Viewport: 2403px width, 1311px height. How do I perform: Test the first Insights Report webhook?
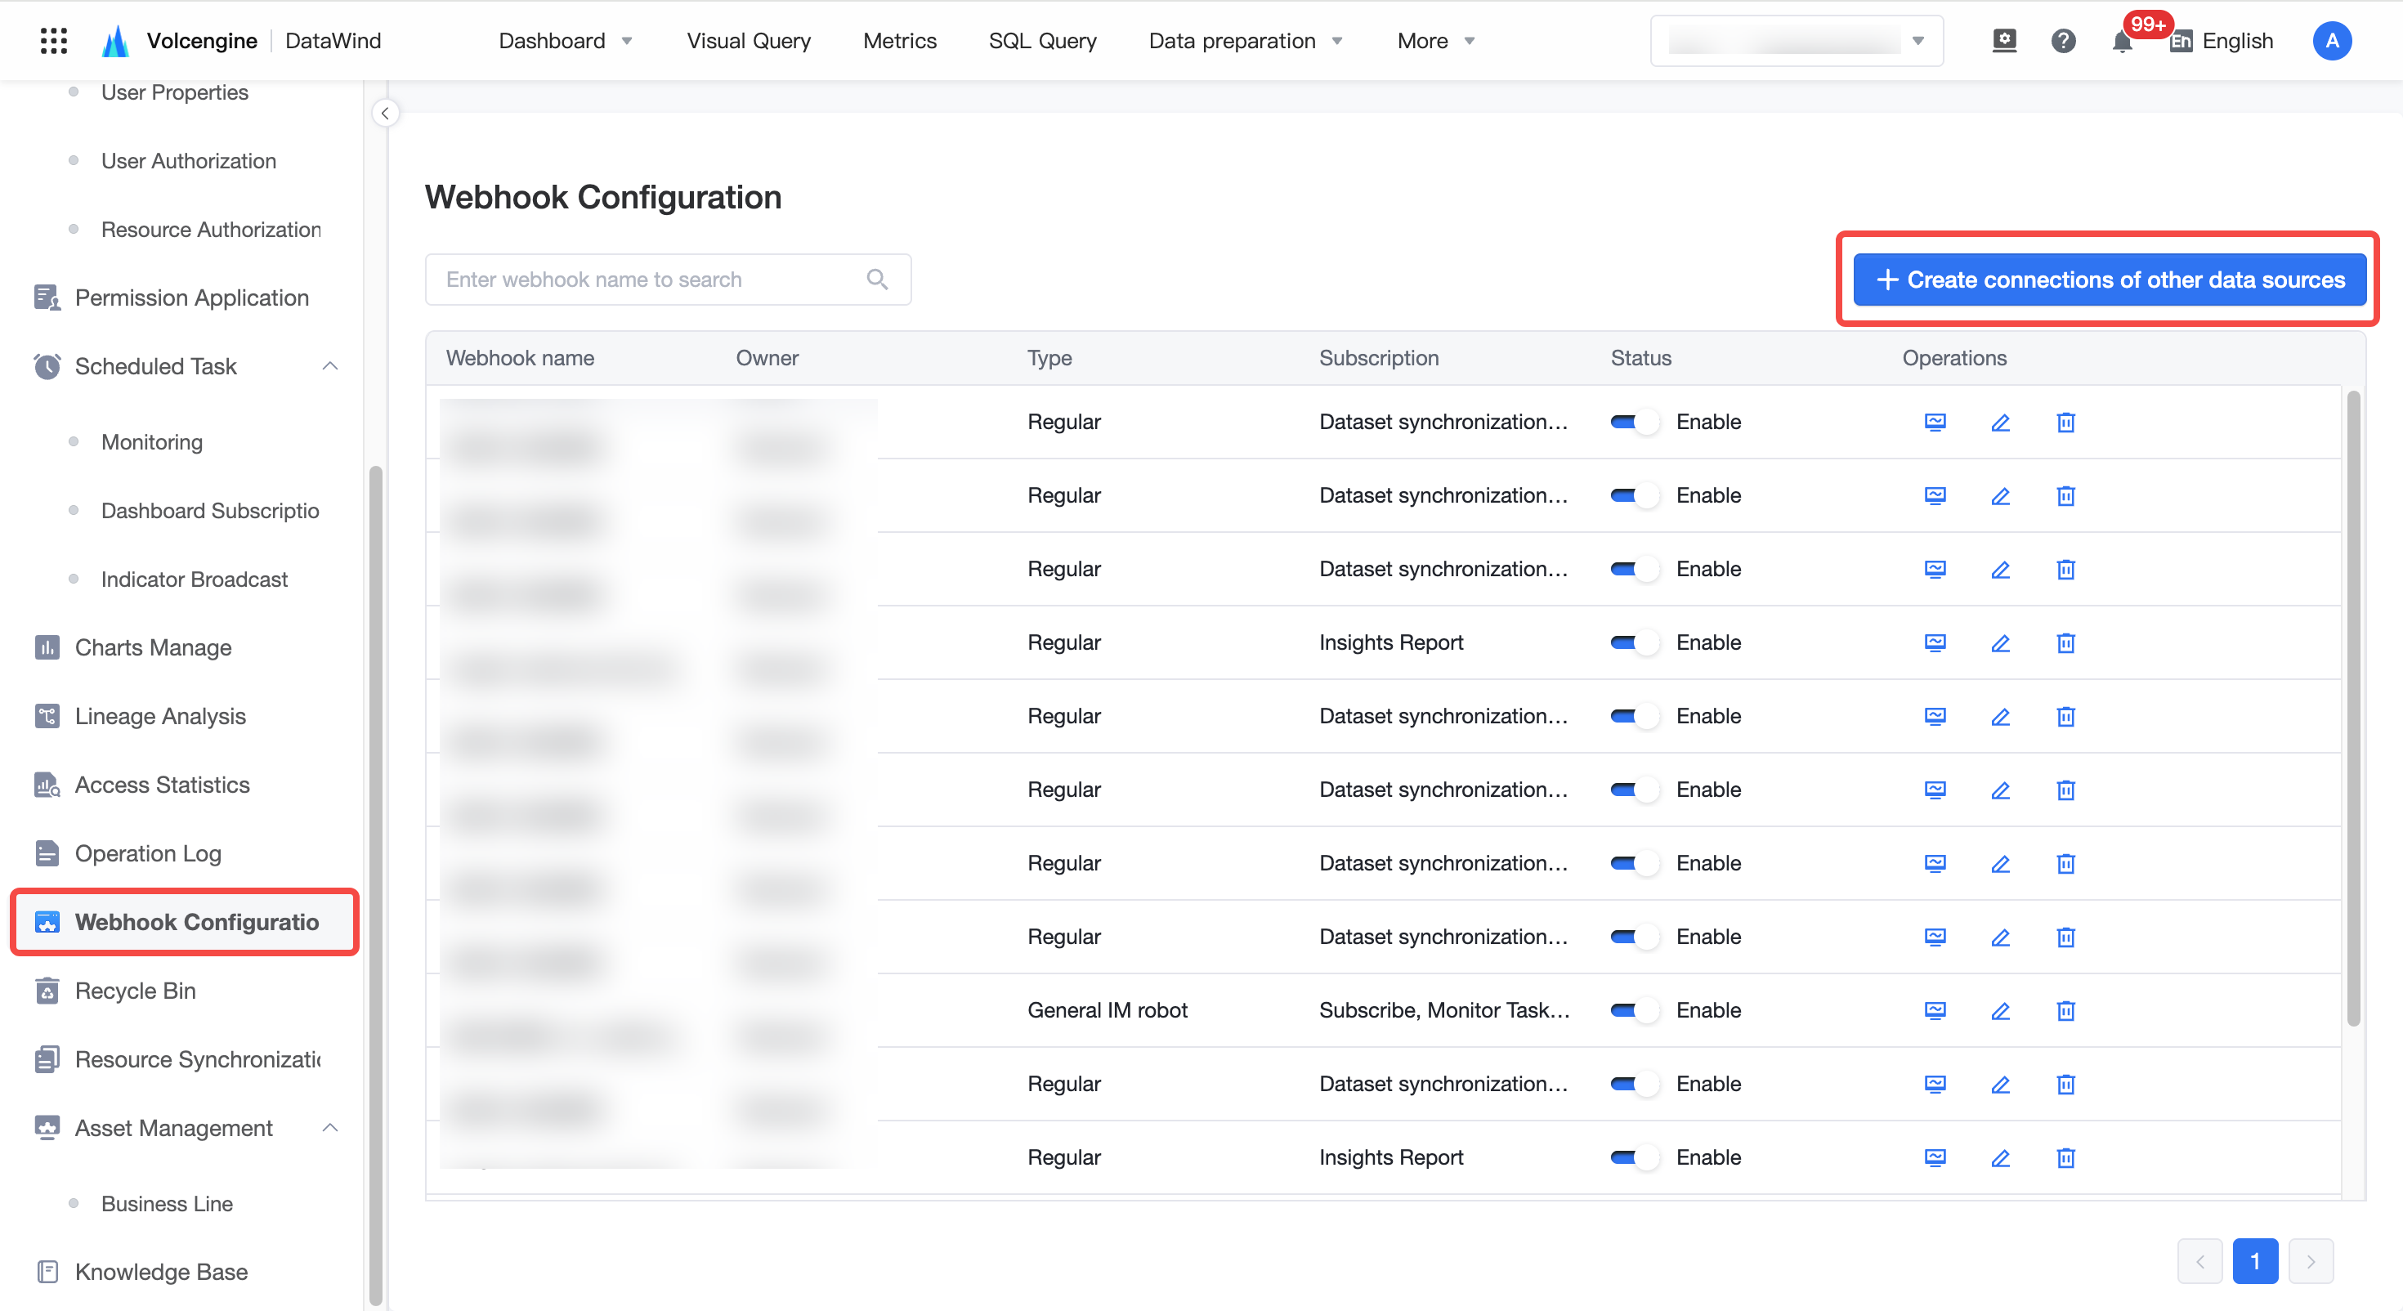pyautogui.click(x=1935, y=643)
